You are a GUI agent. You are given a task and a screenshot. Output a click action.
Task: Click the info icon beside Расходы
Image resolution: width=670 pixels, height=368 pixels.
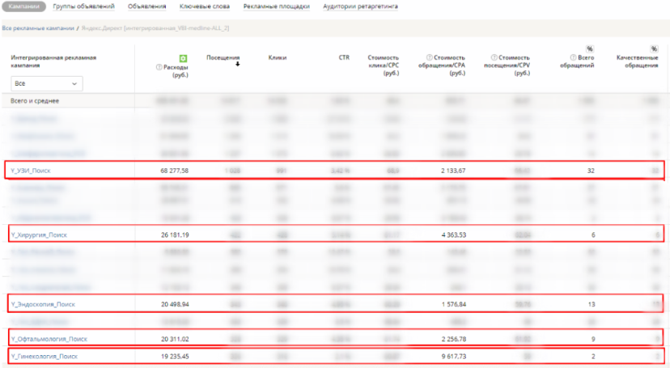(159, 67)
